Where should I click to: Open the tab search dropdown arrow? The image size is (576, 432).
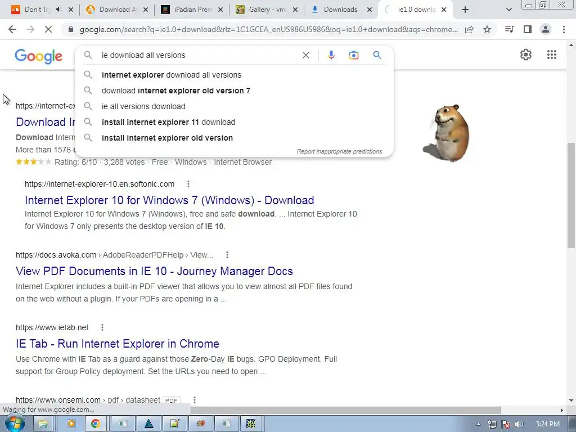508,10
